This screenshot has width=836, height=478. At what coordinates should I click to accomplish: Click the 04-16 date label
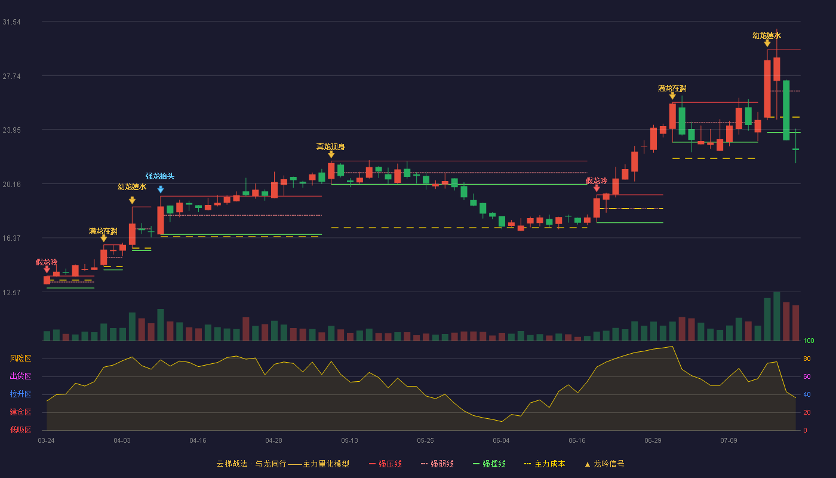click(x=198, y=440)
